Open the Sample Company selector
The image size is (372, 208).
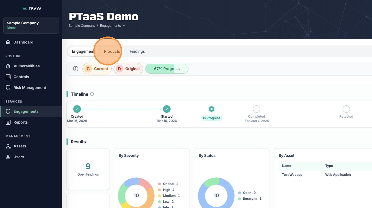pos(31,25)
